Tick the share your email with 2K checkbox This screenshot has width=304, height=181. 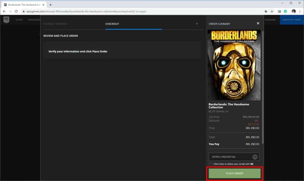(x=211, y=164)
